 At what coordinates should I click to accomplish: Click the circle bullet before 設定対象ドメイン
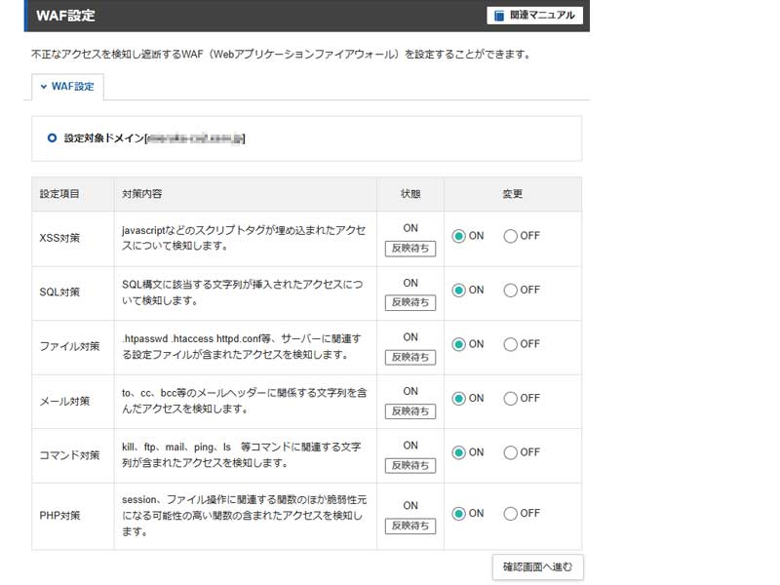(x=52, y=137)
